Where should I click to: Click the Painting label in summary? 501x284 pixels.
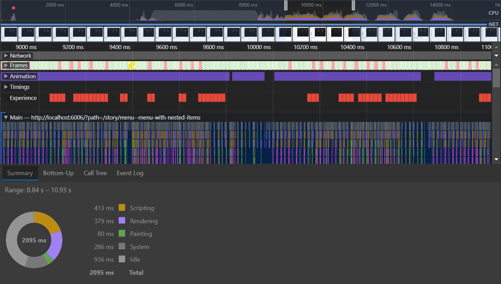point(141,234)
